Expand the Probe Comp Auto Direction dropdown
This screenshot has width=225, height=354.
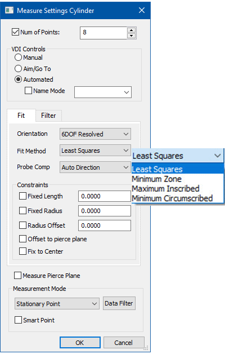(x=95, y=167)
